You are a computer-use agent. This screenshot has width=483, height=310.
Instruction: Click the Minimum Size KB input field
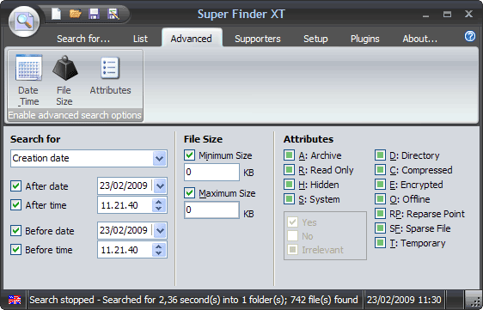click(211, 172)
